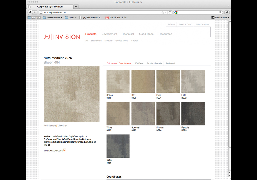Go to the browser home page icon
Viewport: 257px width, 180px height.
tap(227, 12)
